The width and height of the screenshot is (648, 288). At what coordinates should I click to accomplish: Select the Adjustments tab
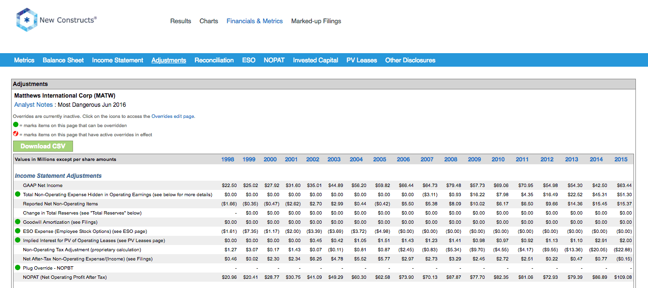pyautogui.click(x=169, y=60)
